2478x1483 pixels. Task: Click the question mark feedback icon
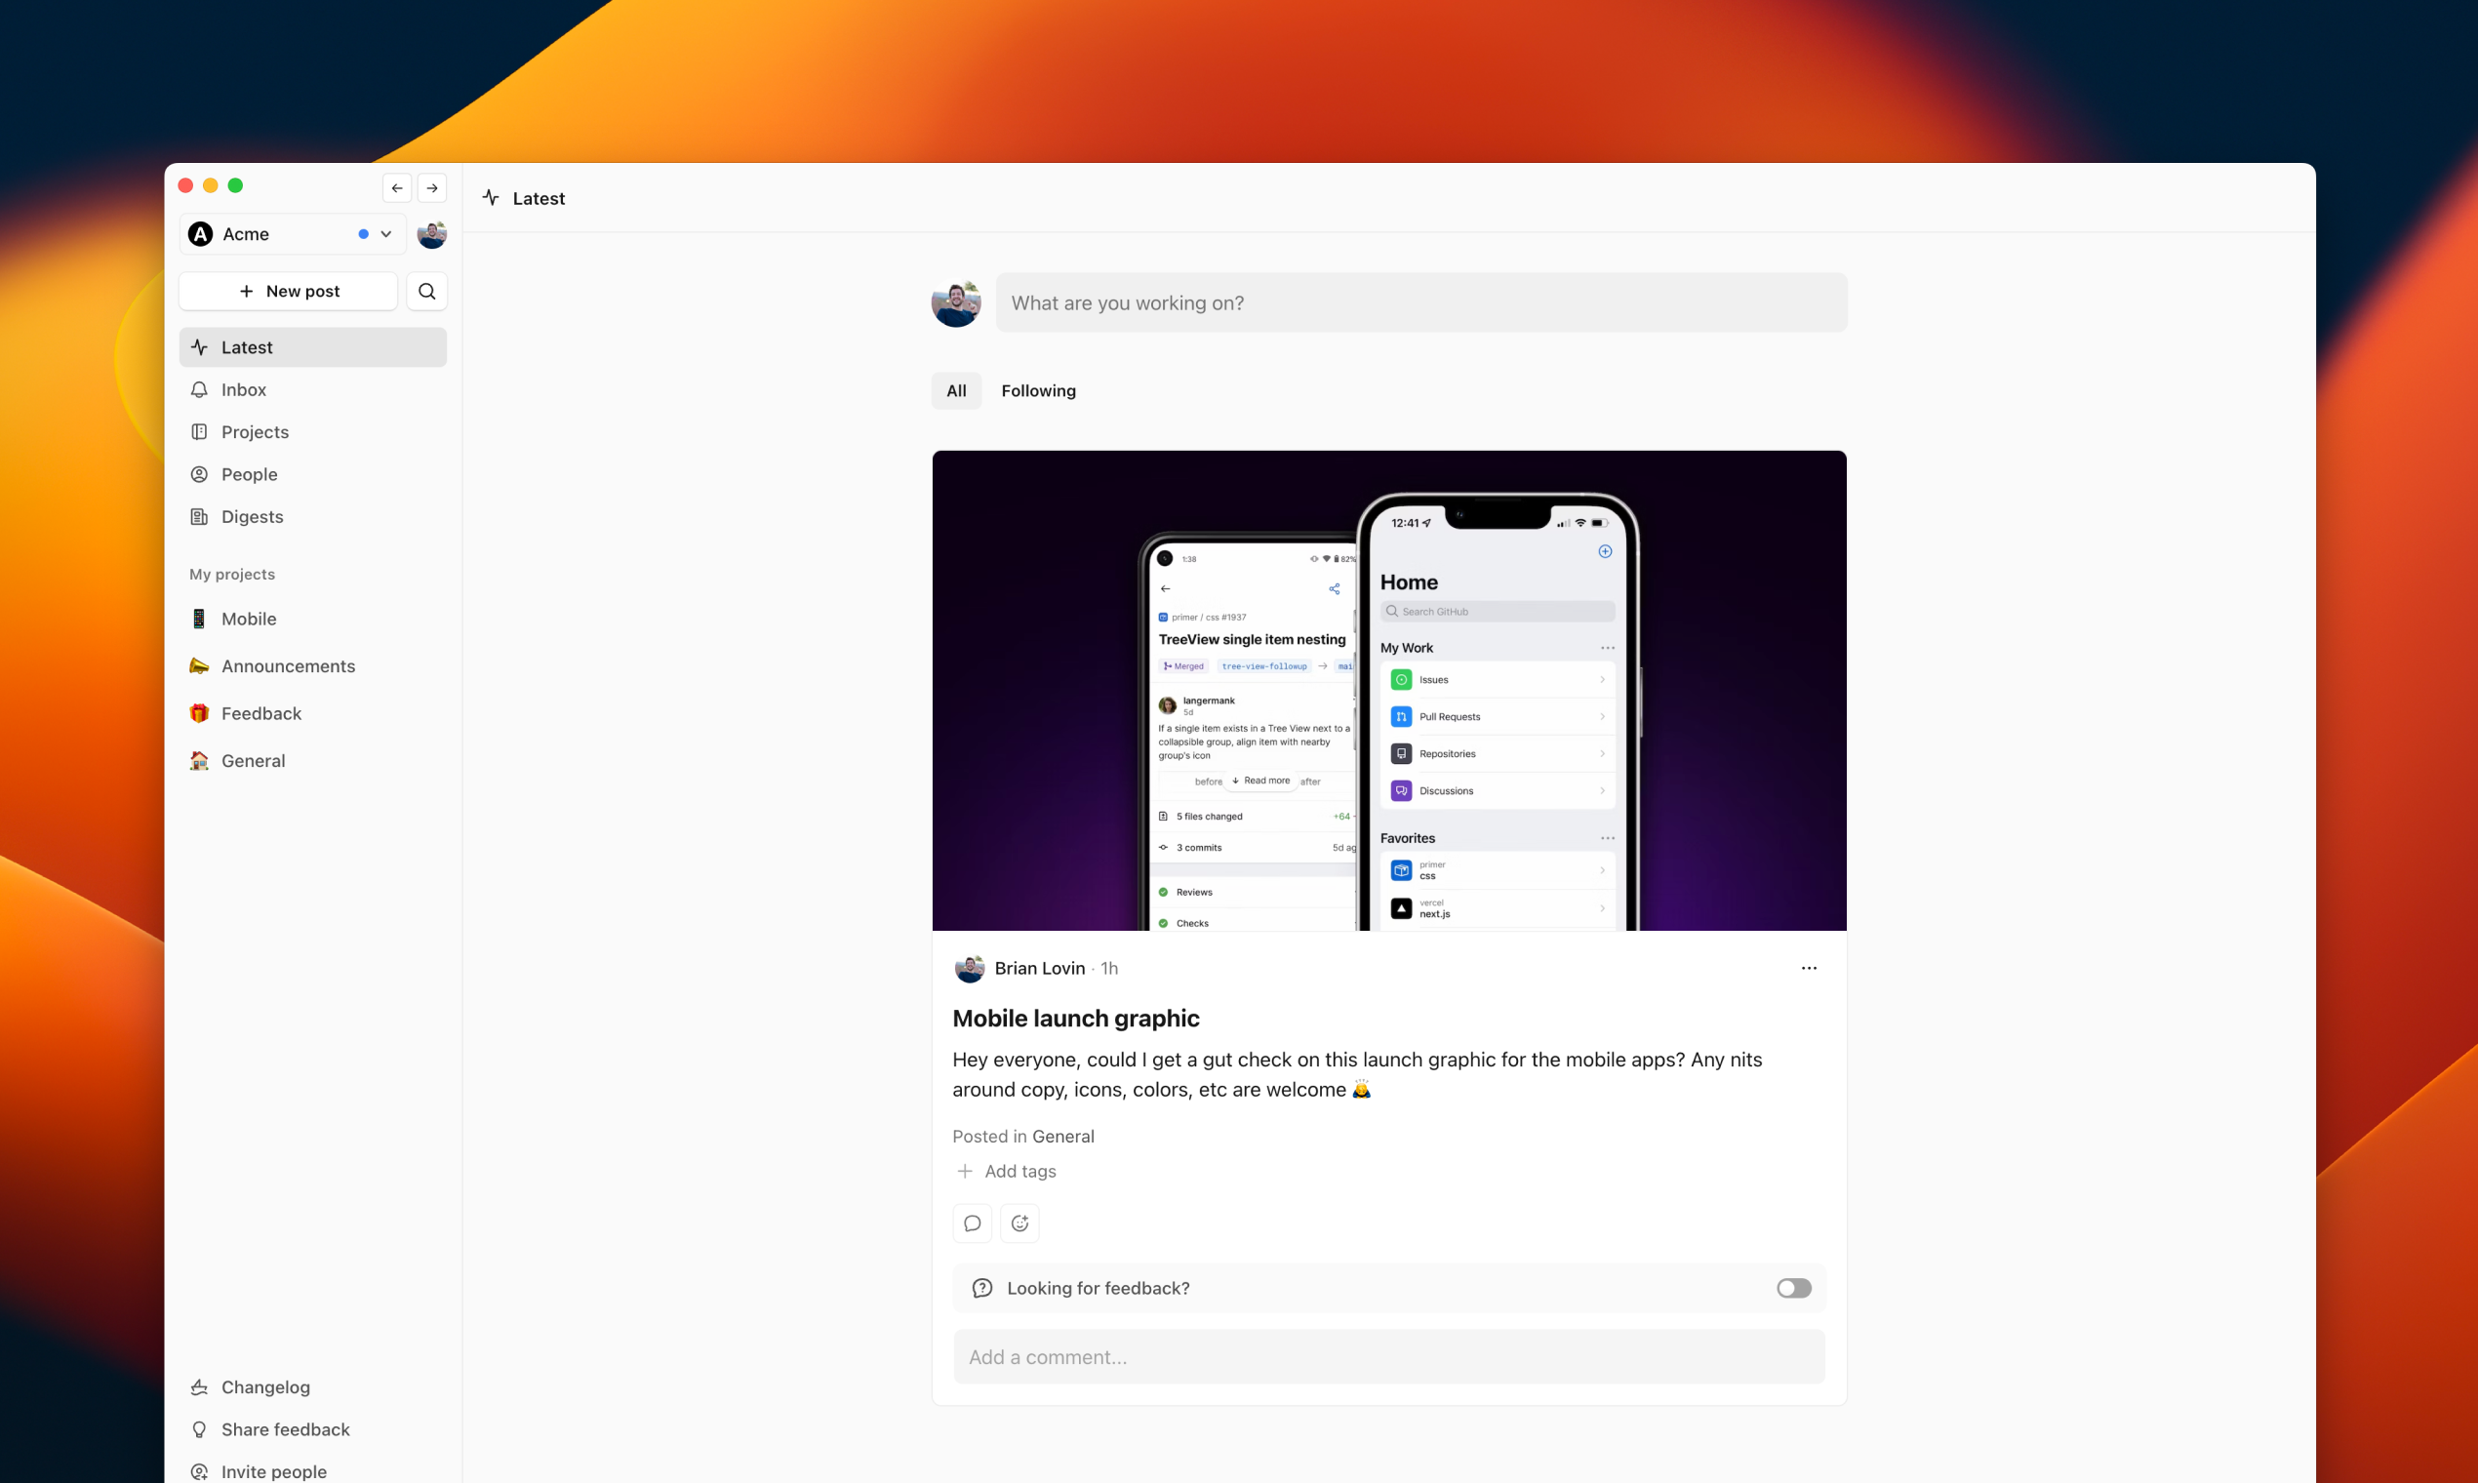coord(982,1288)
